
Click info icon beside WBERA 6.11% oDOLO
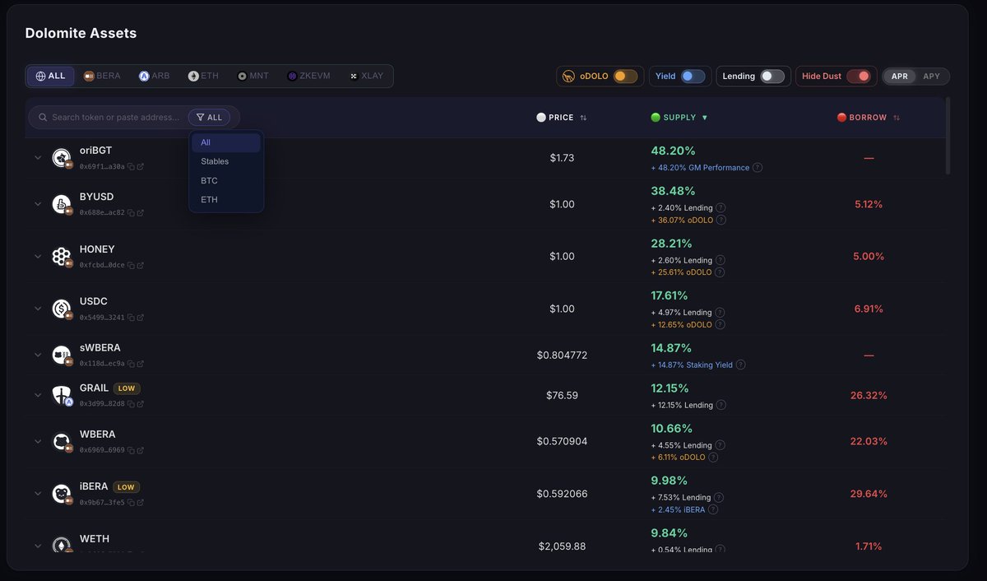pyautogui.click(x=713, y=457)
